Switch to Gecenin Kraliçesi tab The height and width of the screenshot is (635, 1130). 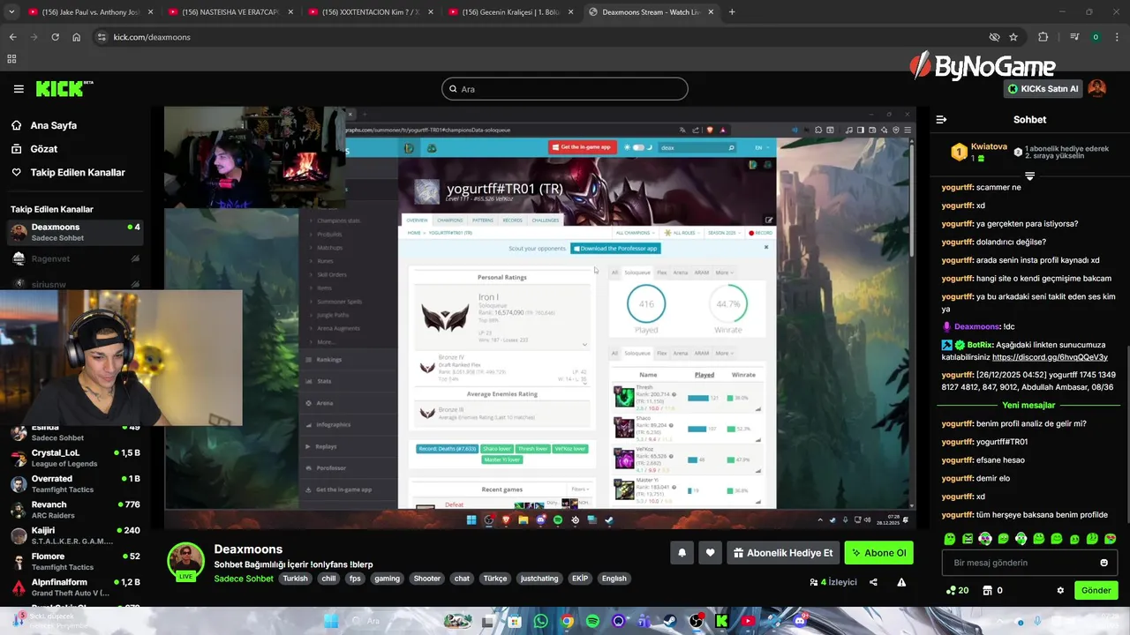[x=510, y=11]
